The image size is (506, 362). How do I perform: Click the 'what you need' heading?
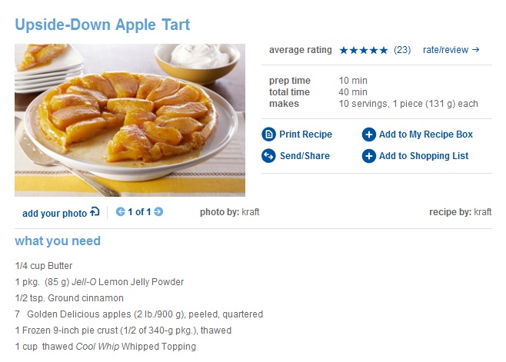click(x=58, y=241)
